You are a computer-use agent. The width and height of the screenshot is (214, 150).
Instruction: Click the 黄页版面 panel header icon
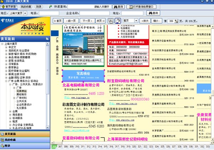coord(47,39)
